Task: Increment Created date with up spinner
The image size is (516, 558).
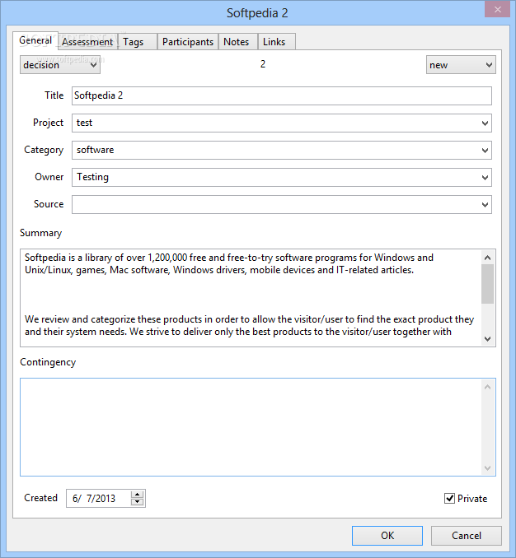Action: coord(137,495)
